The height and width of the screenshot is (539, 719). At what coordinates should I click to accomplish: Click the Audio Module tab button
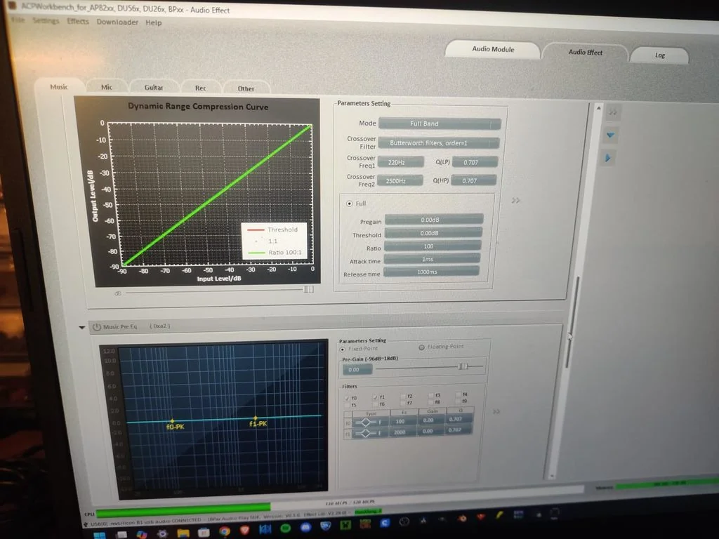pos(493,50)
